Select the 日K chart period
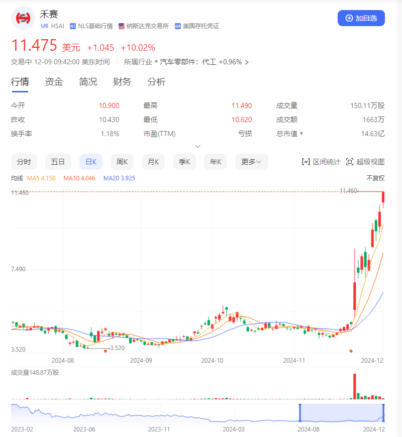Viewport: 402px width, 437px height. [x=91, y=162]
